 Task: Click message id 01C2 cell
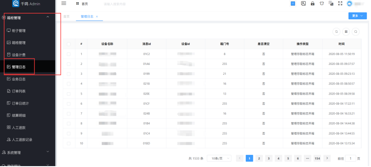146,54
